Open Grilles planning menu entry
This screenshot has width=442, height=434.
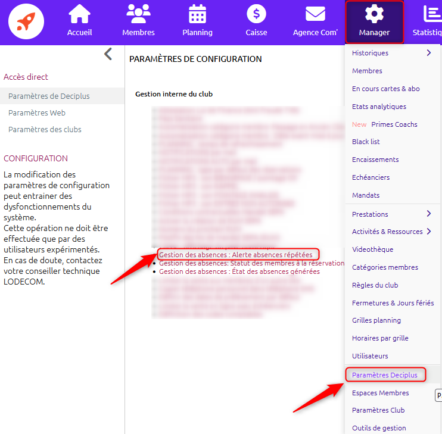(376, 320)
